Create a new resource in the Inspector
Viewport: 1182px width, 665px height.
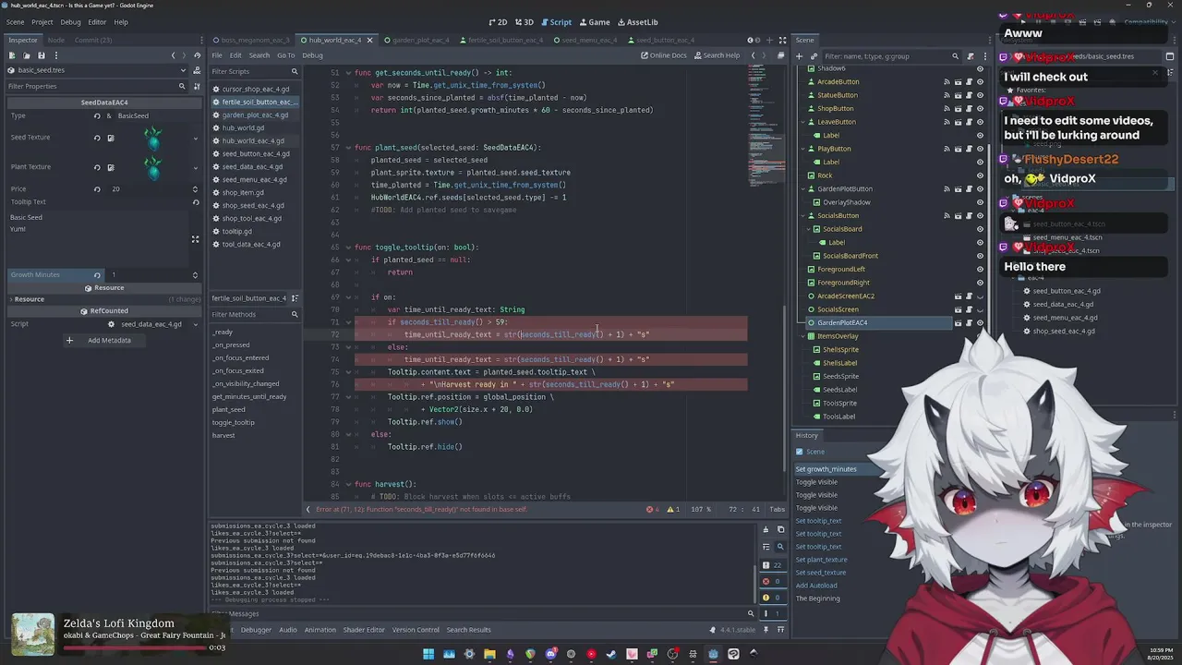coord(11,55)
